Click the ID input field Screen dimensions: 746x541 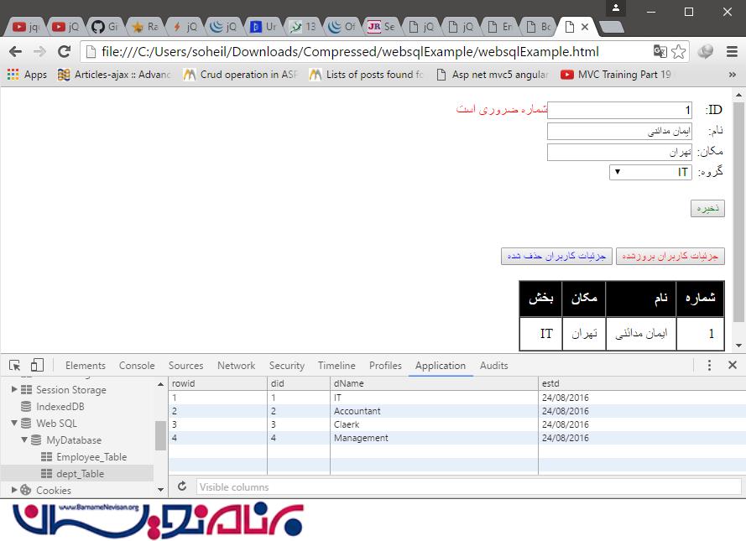click(619, 110)
